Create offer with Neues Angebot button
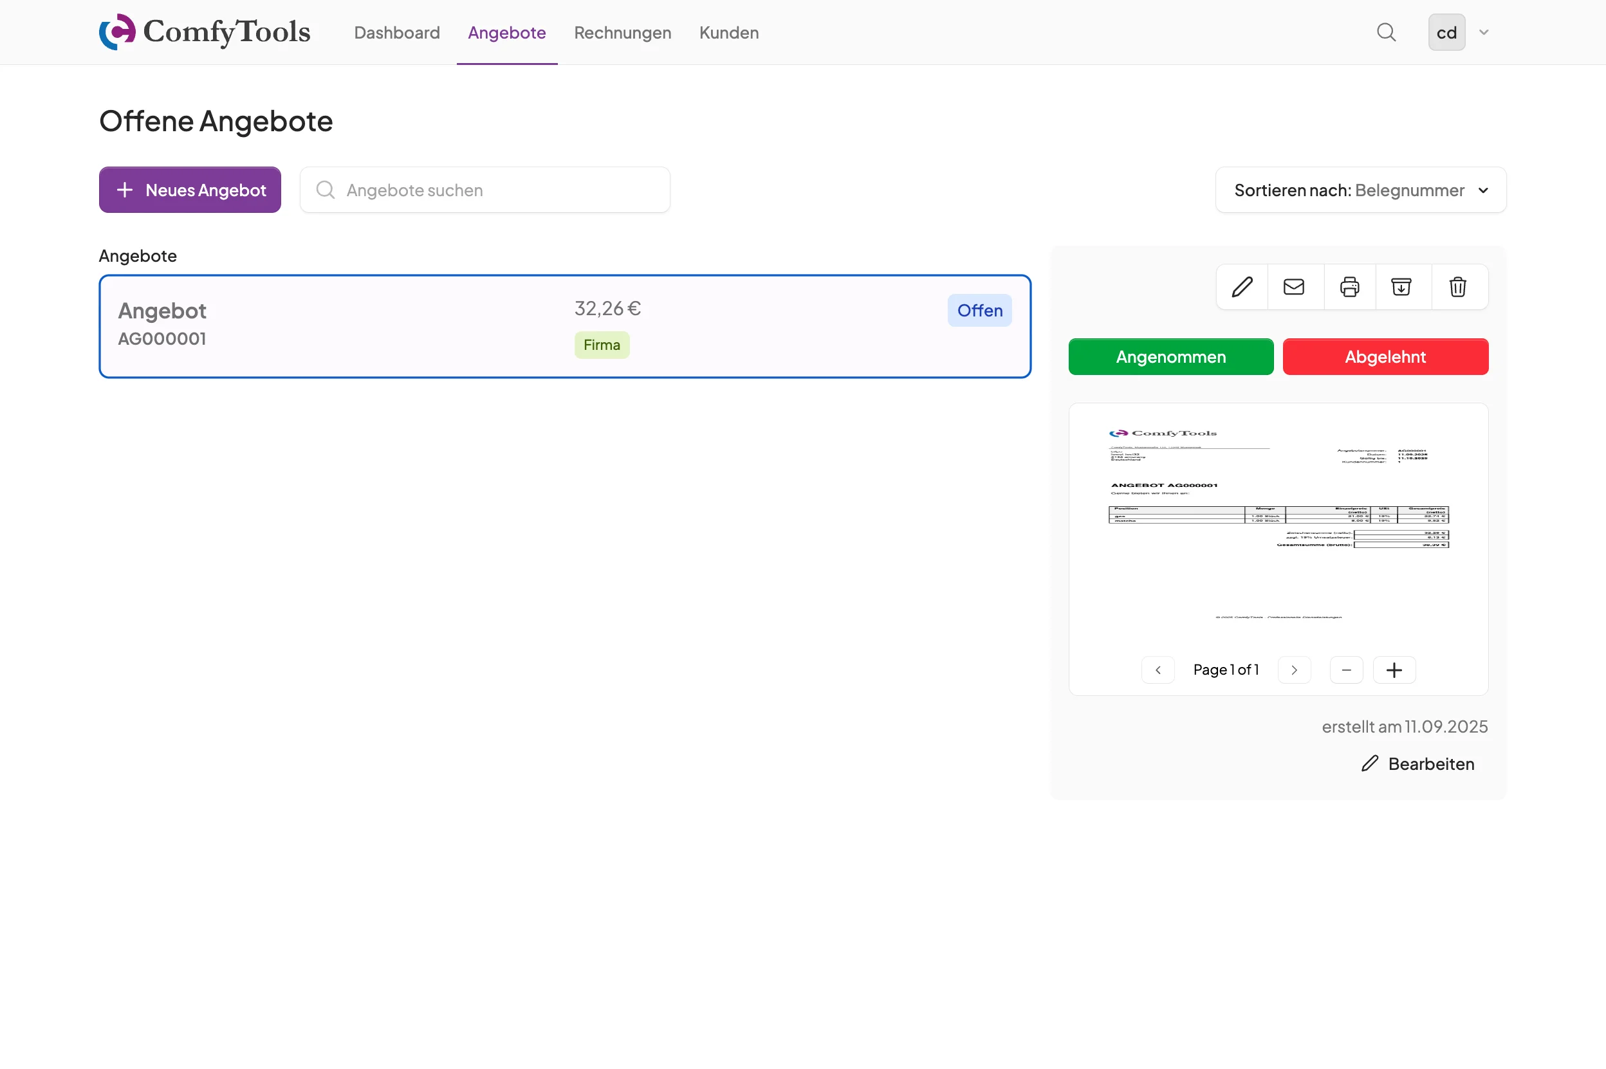Viewport: 1606px width, 1069px height. pyautogui.click(x=190, y=190)
